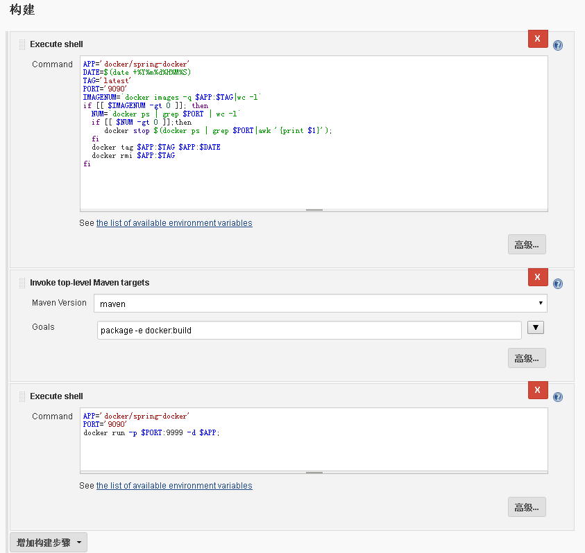Delete the first Execute shell build step

538,39
